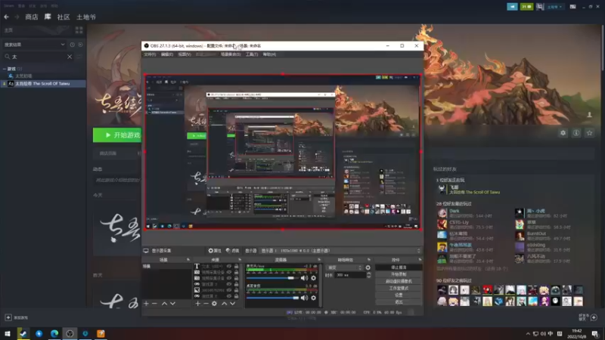Click the Steam library search field
605x340 pixels.
(x=37, y=57)
